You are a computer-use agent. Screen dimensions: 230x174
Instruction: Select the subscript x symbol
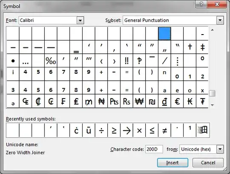pos(202,87)
